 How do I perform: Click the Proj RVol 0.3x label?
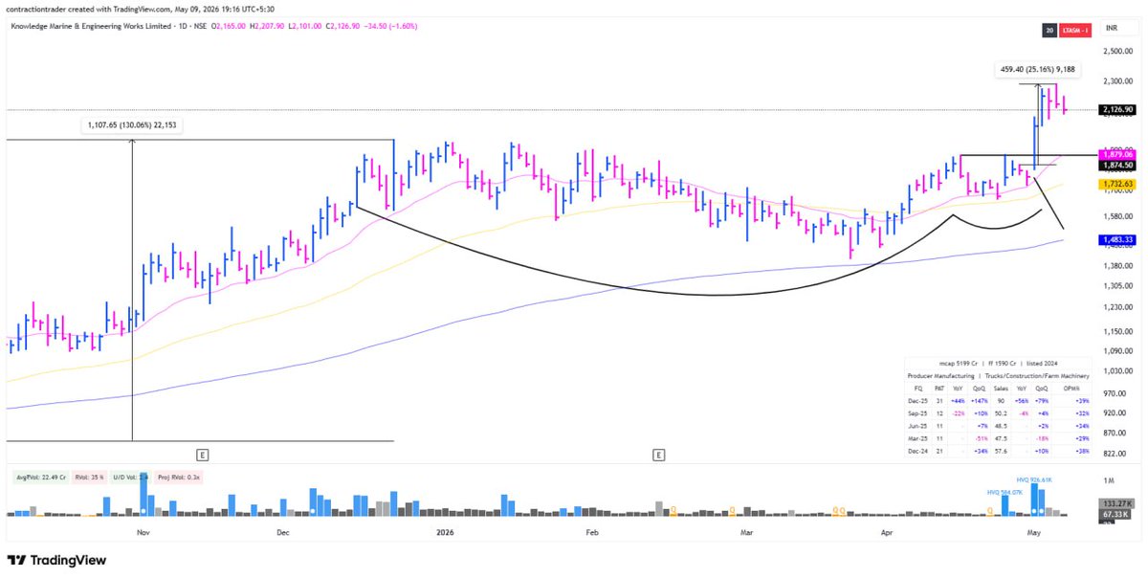pos(177,476)
